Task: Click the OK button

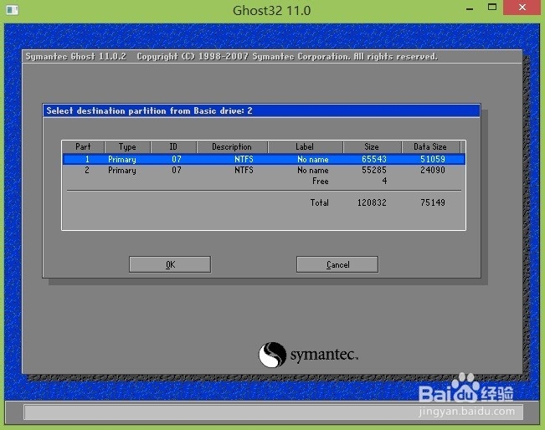Action: point(170,264)
